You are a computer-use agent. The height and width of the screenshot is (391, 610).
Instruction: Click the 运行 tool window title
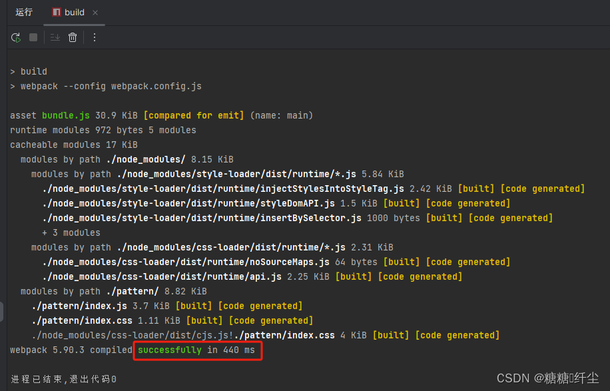pos(24,12)
